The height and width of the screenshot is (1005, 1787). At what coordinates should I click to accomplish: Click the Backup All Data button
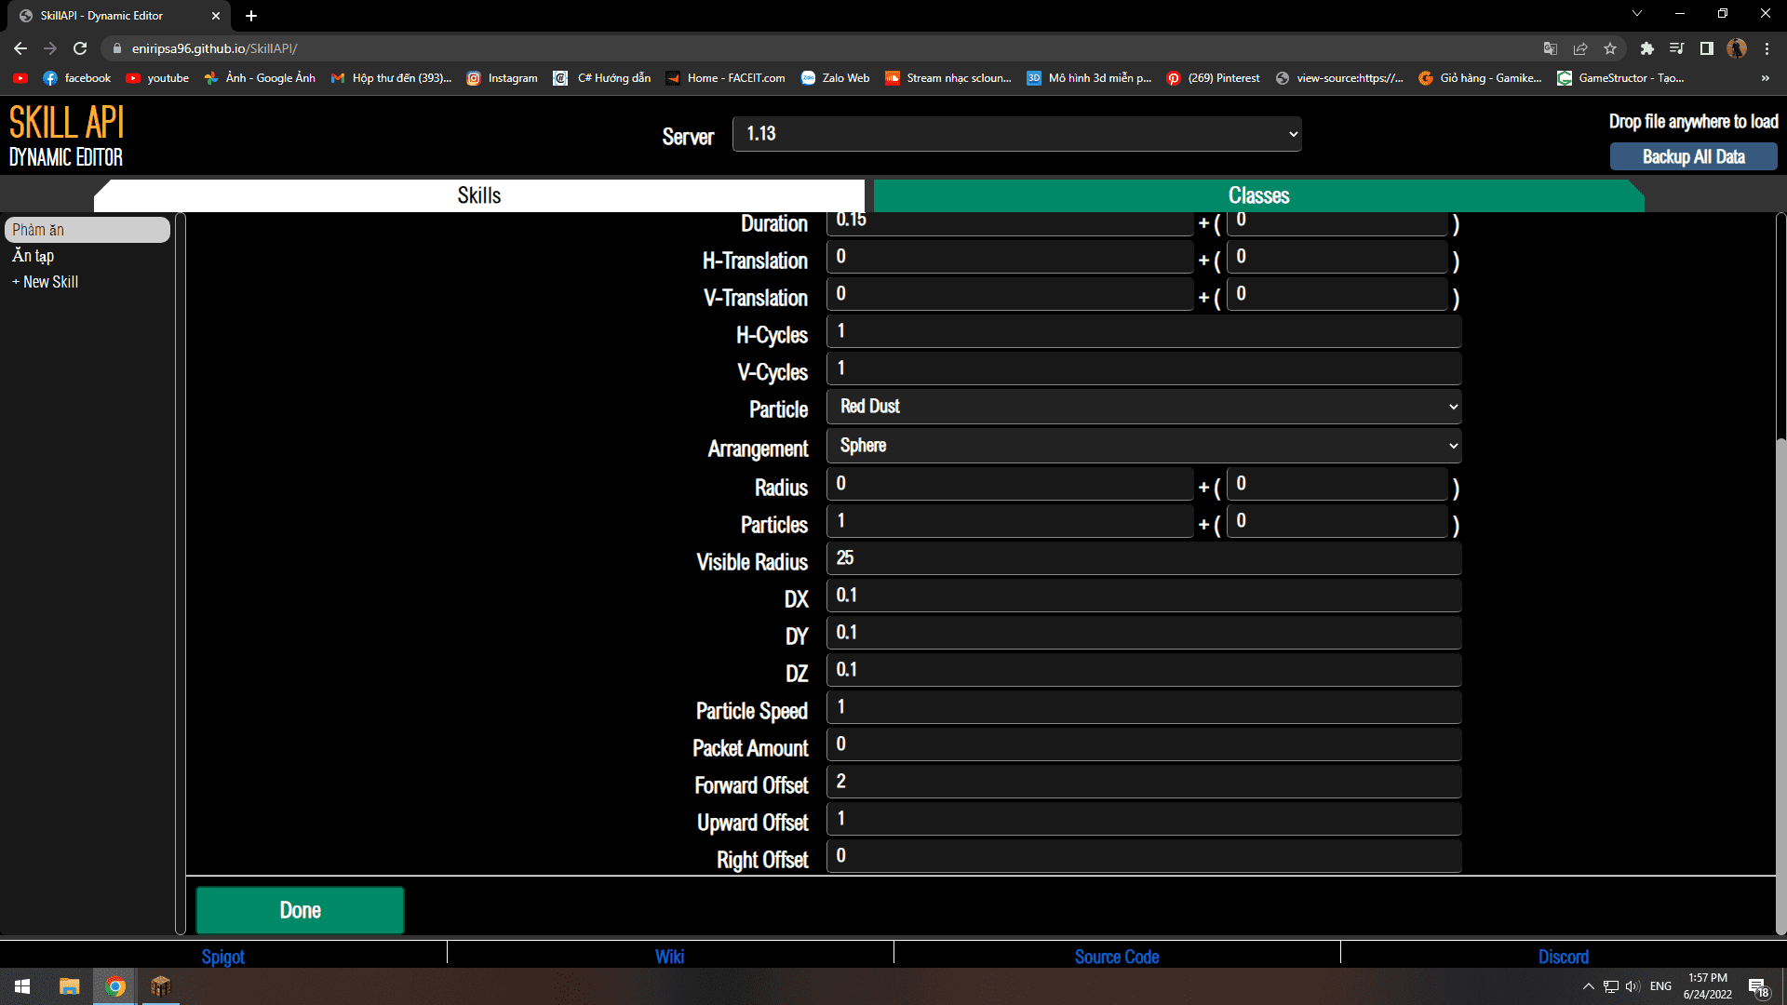[x=1693, y=156]
